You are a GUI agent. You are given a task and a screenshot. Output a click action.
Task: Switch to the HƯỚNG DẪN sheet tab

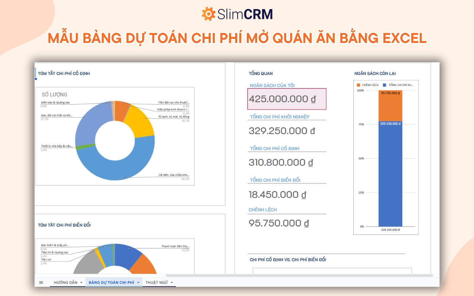coord(66,283)
